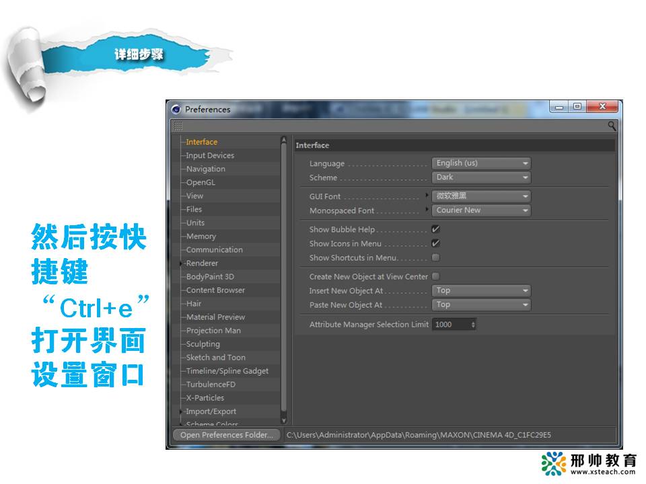This screenshot has height=484, width=646.
Task: Click the Cinema 4D icon in title bar
Action: [176, 110]
